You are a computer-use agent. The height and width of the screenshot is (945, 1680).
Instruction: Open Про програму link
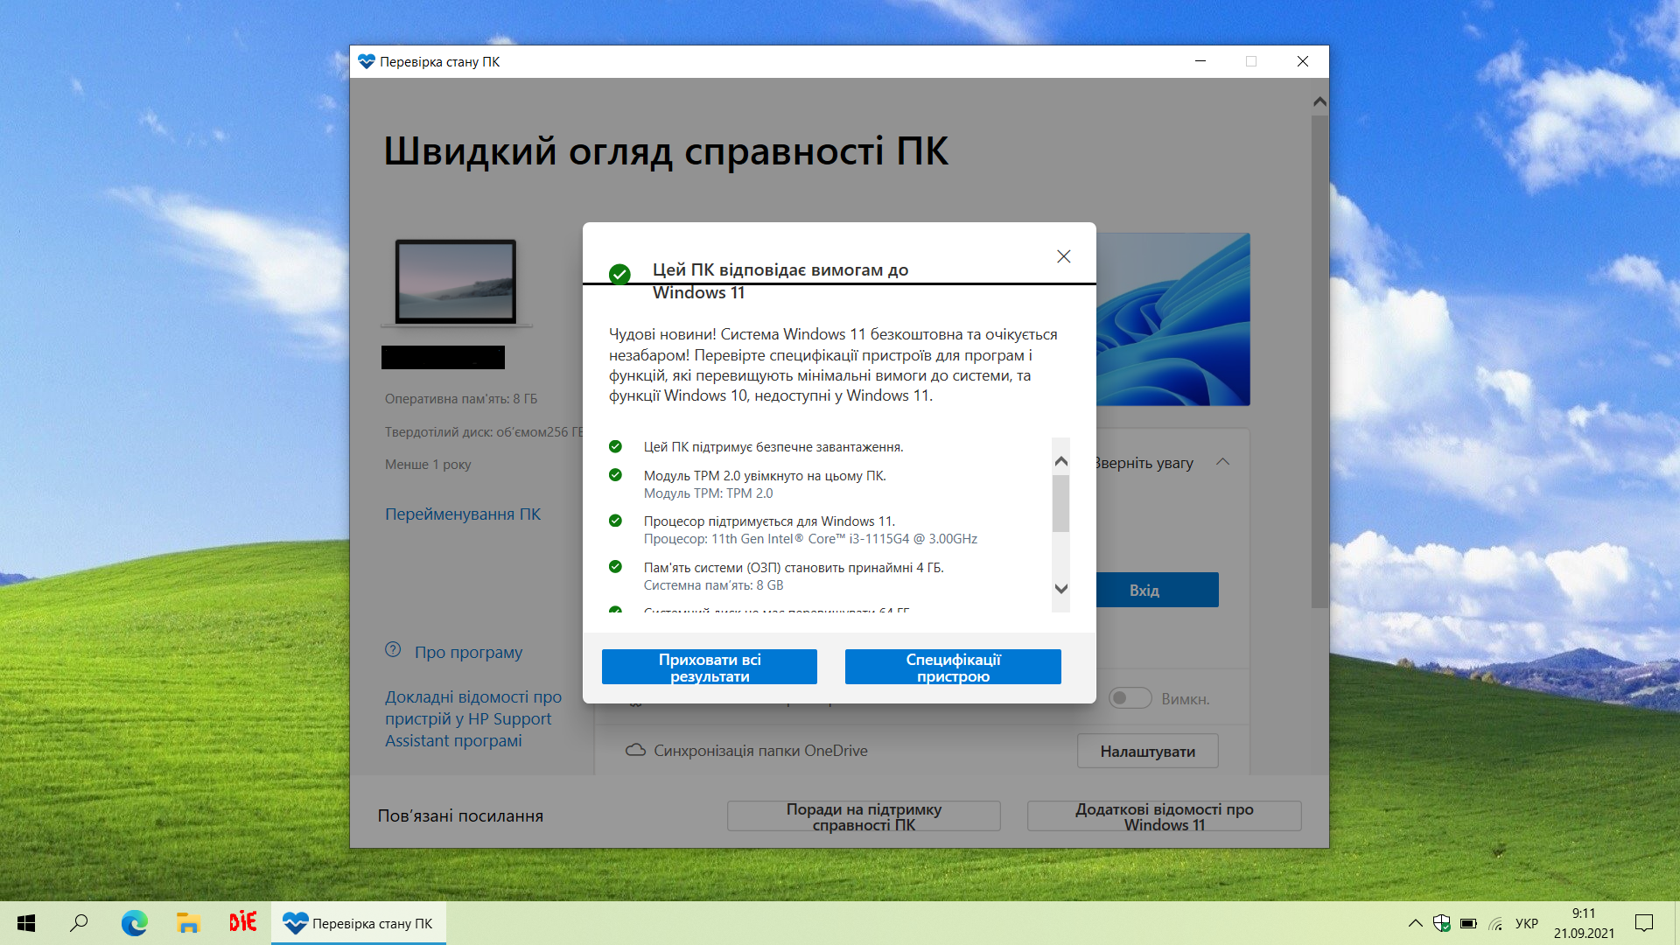468,652
